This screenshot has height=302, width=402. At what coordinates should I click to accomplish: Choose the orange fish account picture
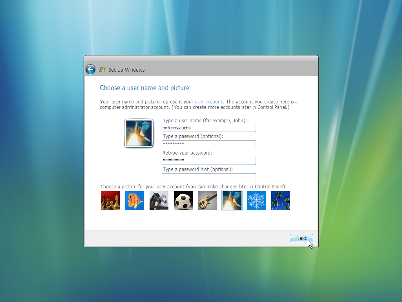click(135, 201)
